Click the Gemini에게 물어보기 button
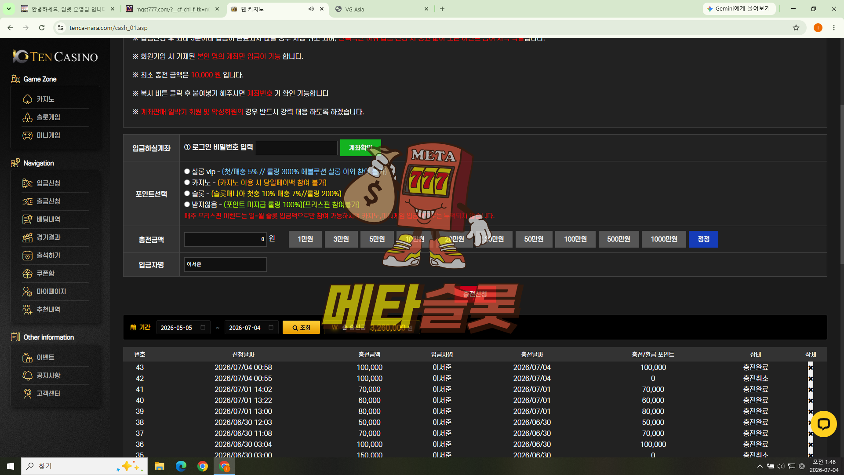Screen dimensions: 844x475 pos(739,9)
